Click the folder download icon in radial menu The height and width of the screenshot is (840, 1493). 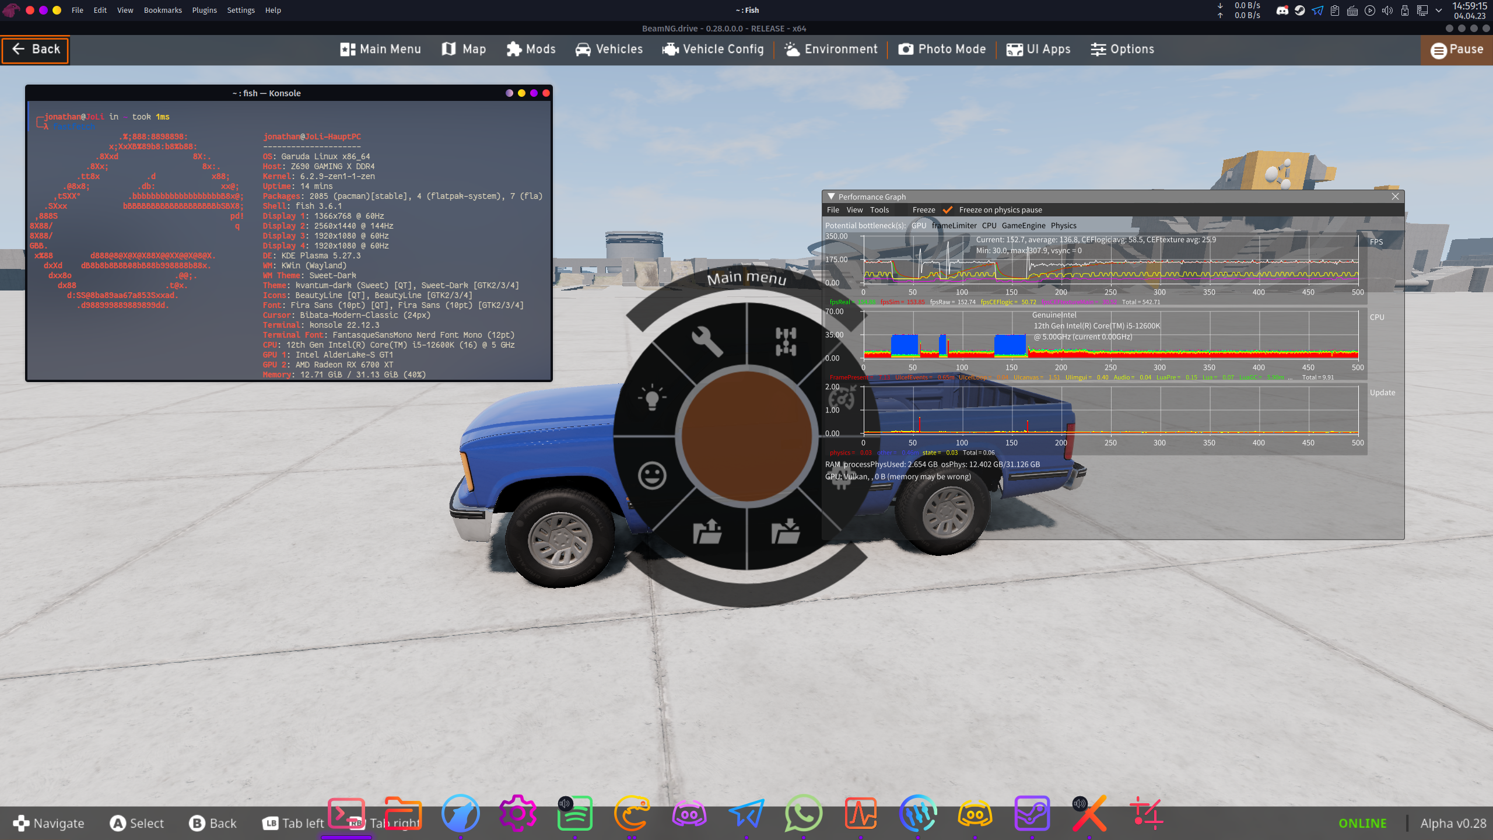(786, 531)
